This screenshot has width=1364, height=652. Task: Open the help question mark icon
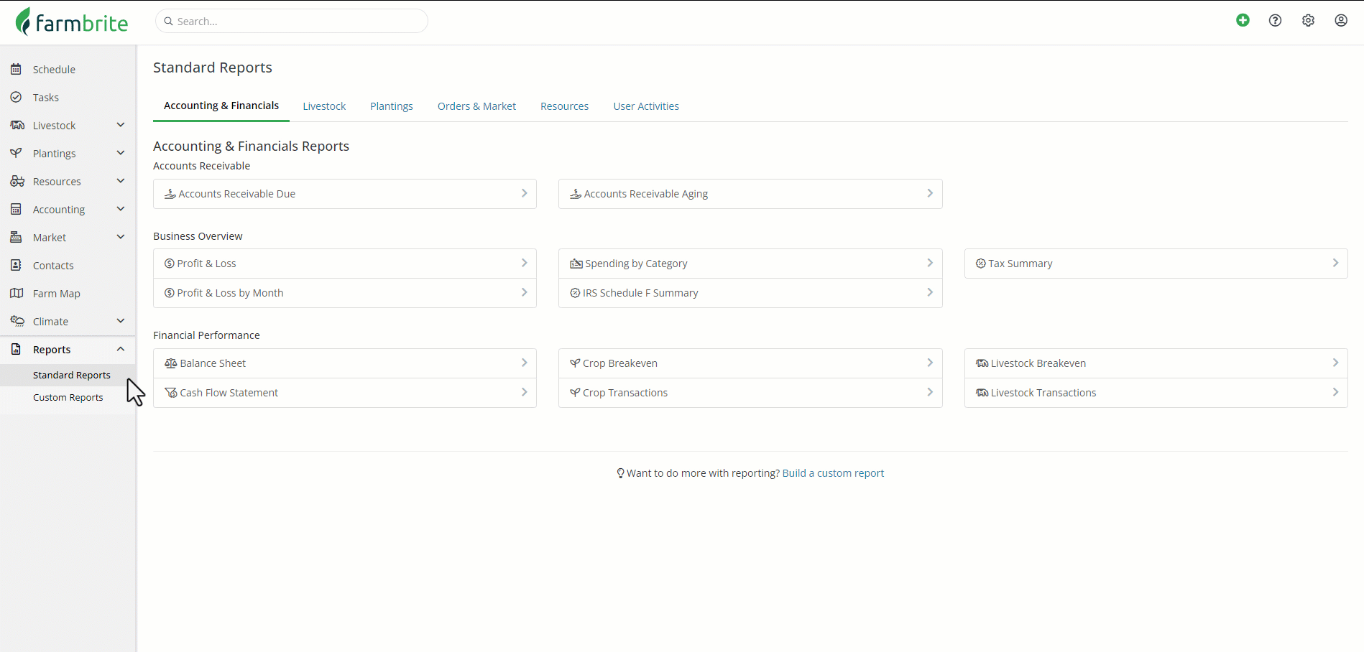(x=1275, y=20)
